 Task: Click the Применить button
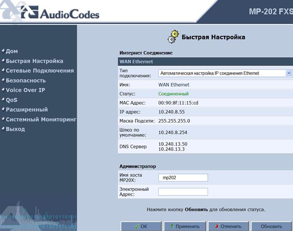[185, 226]
